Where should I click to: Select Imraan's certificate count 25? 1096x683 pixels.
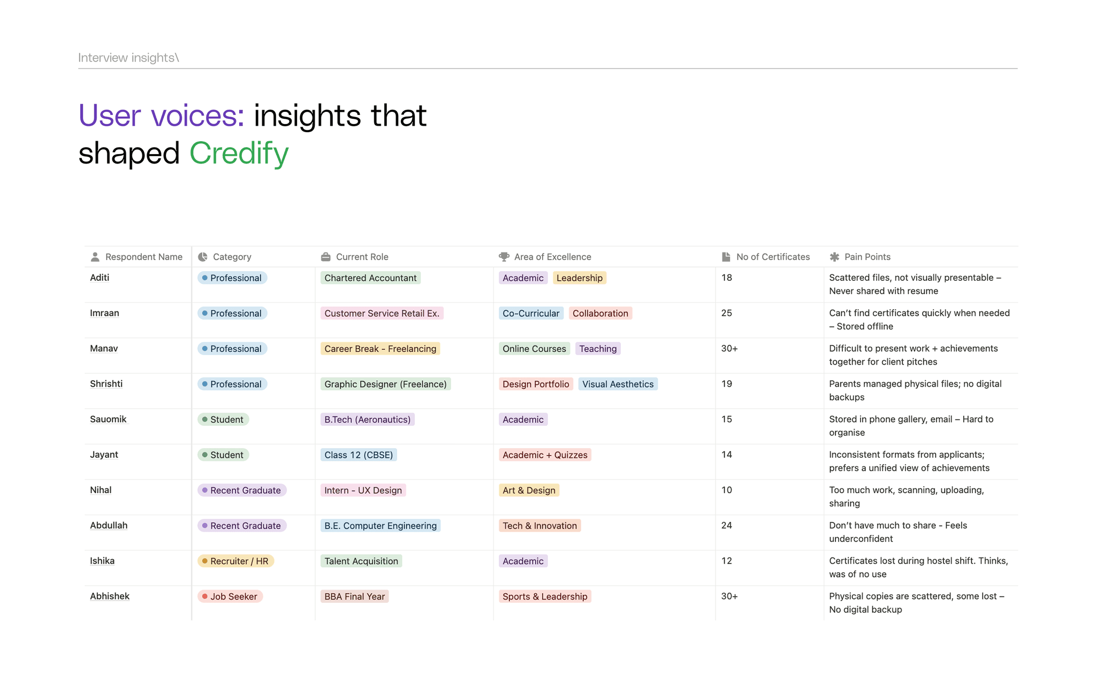[x=726, y=313]
